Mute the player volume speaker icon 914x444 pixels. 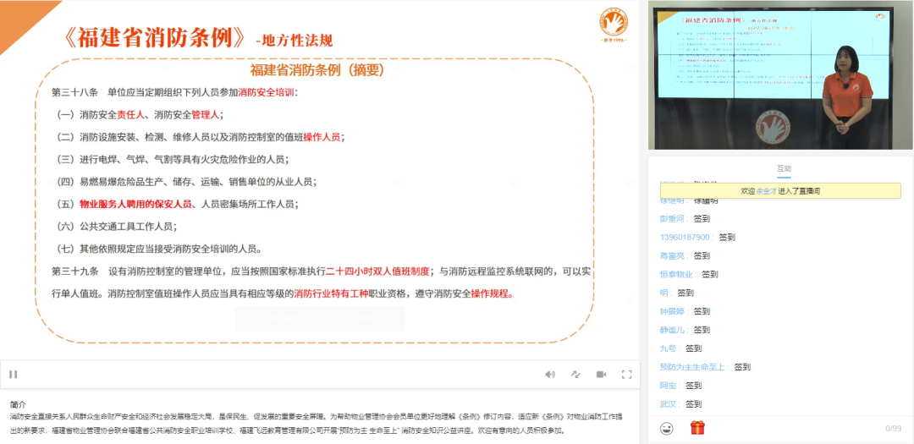pos(550,374)
